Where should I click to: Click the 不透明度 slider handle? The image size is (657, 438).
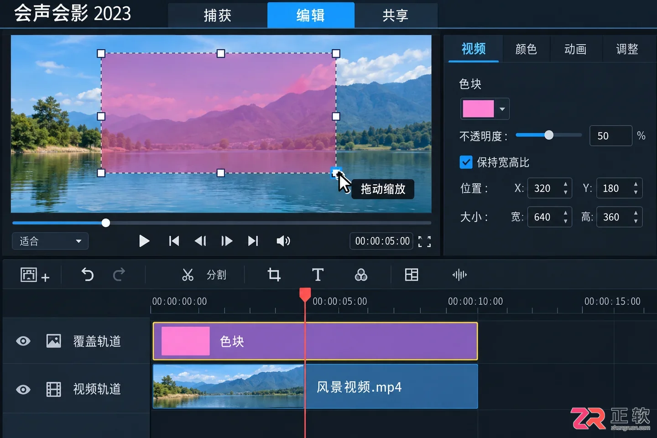pos(549,135)
